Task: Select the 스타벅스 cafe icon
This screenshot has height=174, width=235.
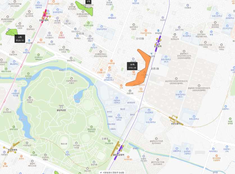Action: tap(141, 89)
